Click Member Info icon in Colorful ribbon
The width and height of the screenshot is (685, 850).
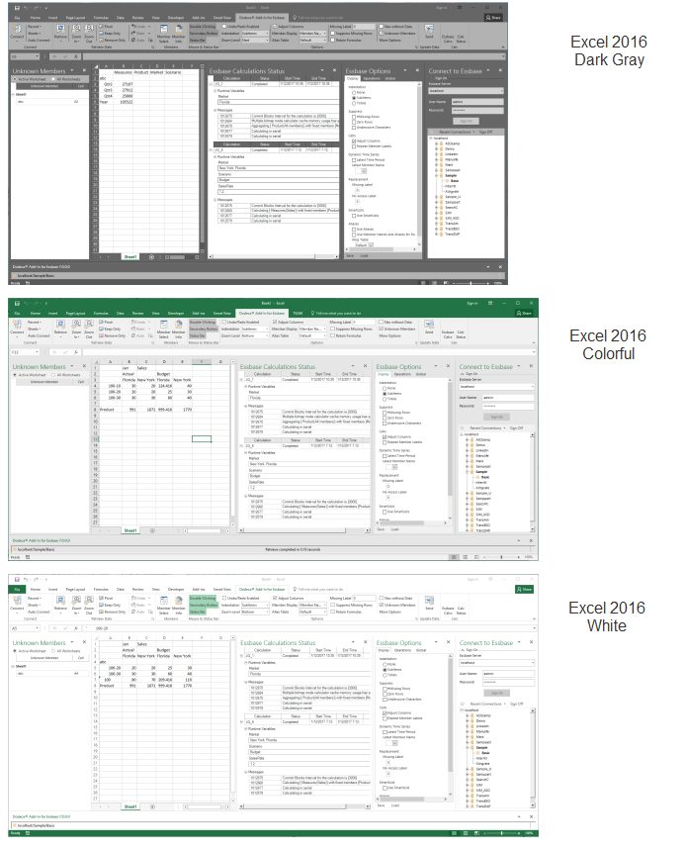[x=178, y=325]
